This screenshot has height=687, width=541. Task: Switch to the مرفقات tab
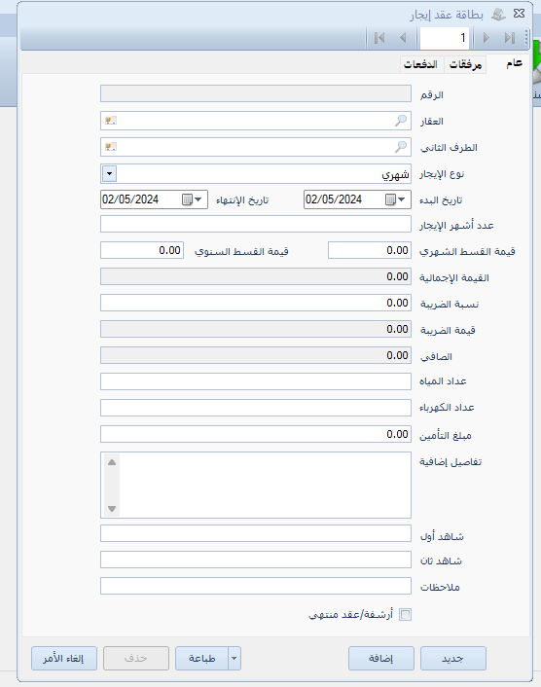coord(465,65)
